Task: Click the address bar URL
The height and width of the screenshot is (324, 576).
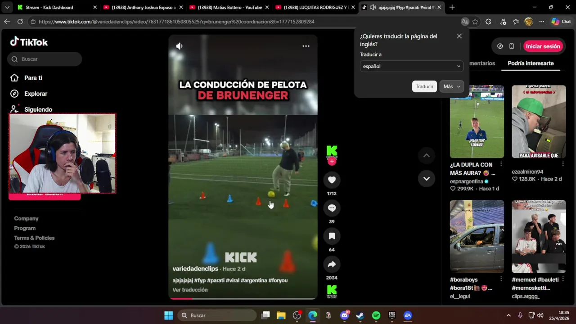Action: 176,22
